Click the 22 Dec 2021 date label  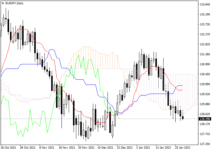coord(125,148)
